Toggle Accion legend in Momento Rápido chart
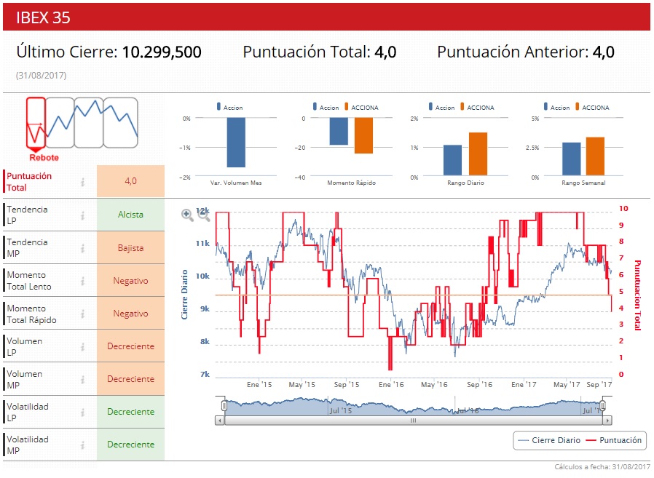 [x=326, y=107]
